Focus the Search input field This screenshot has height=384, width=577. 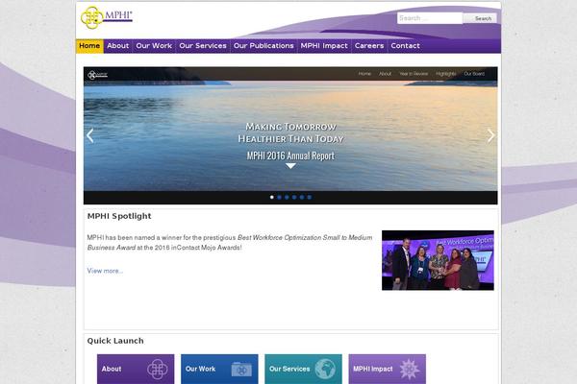[430, 18]
